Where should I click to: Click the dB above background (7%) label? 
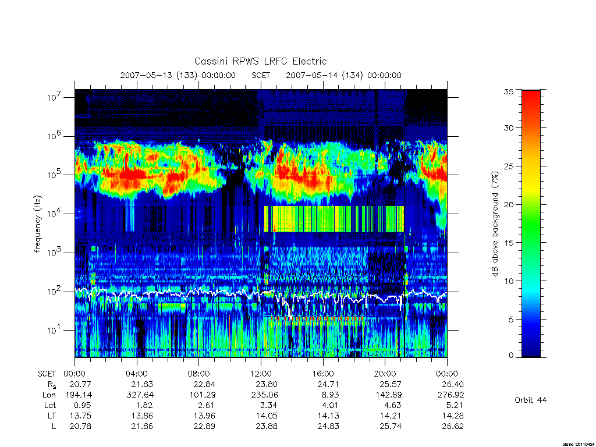(495, 224)
